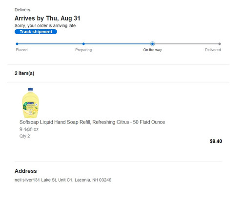Select the Placed progress dot

click(x=17, y=44)
